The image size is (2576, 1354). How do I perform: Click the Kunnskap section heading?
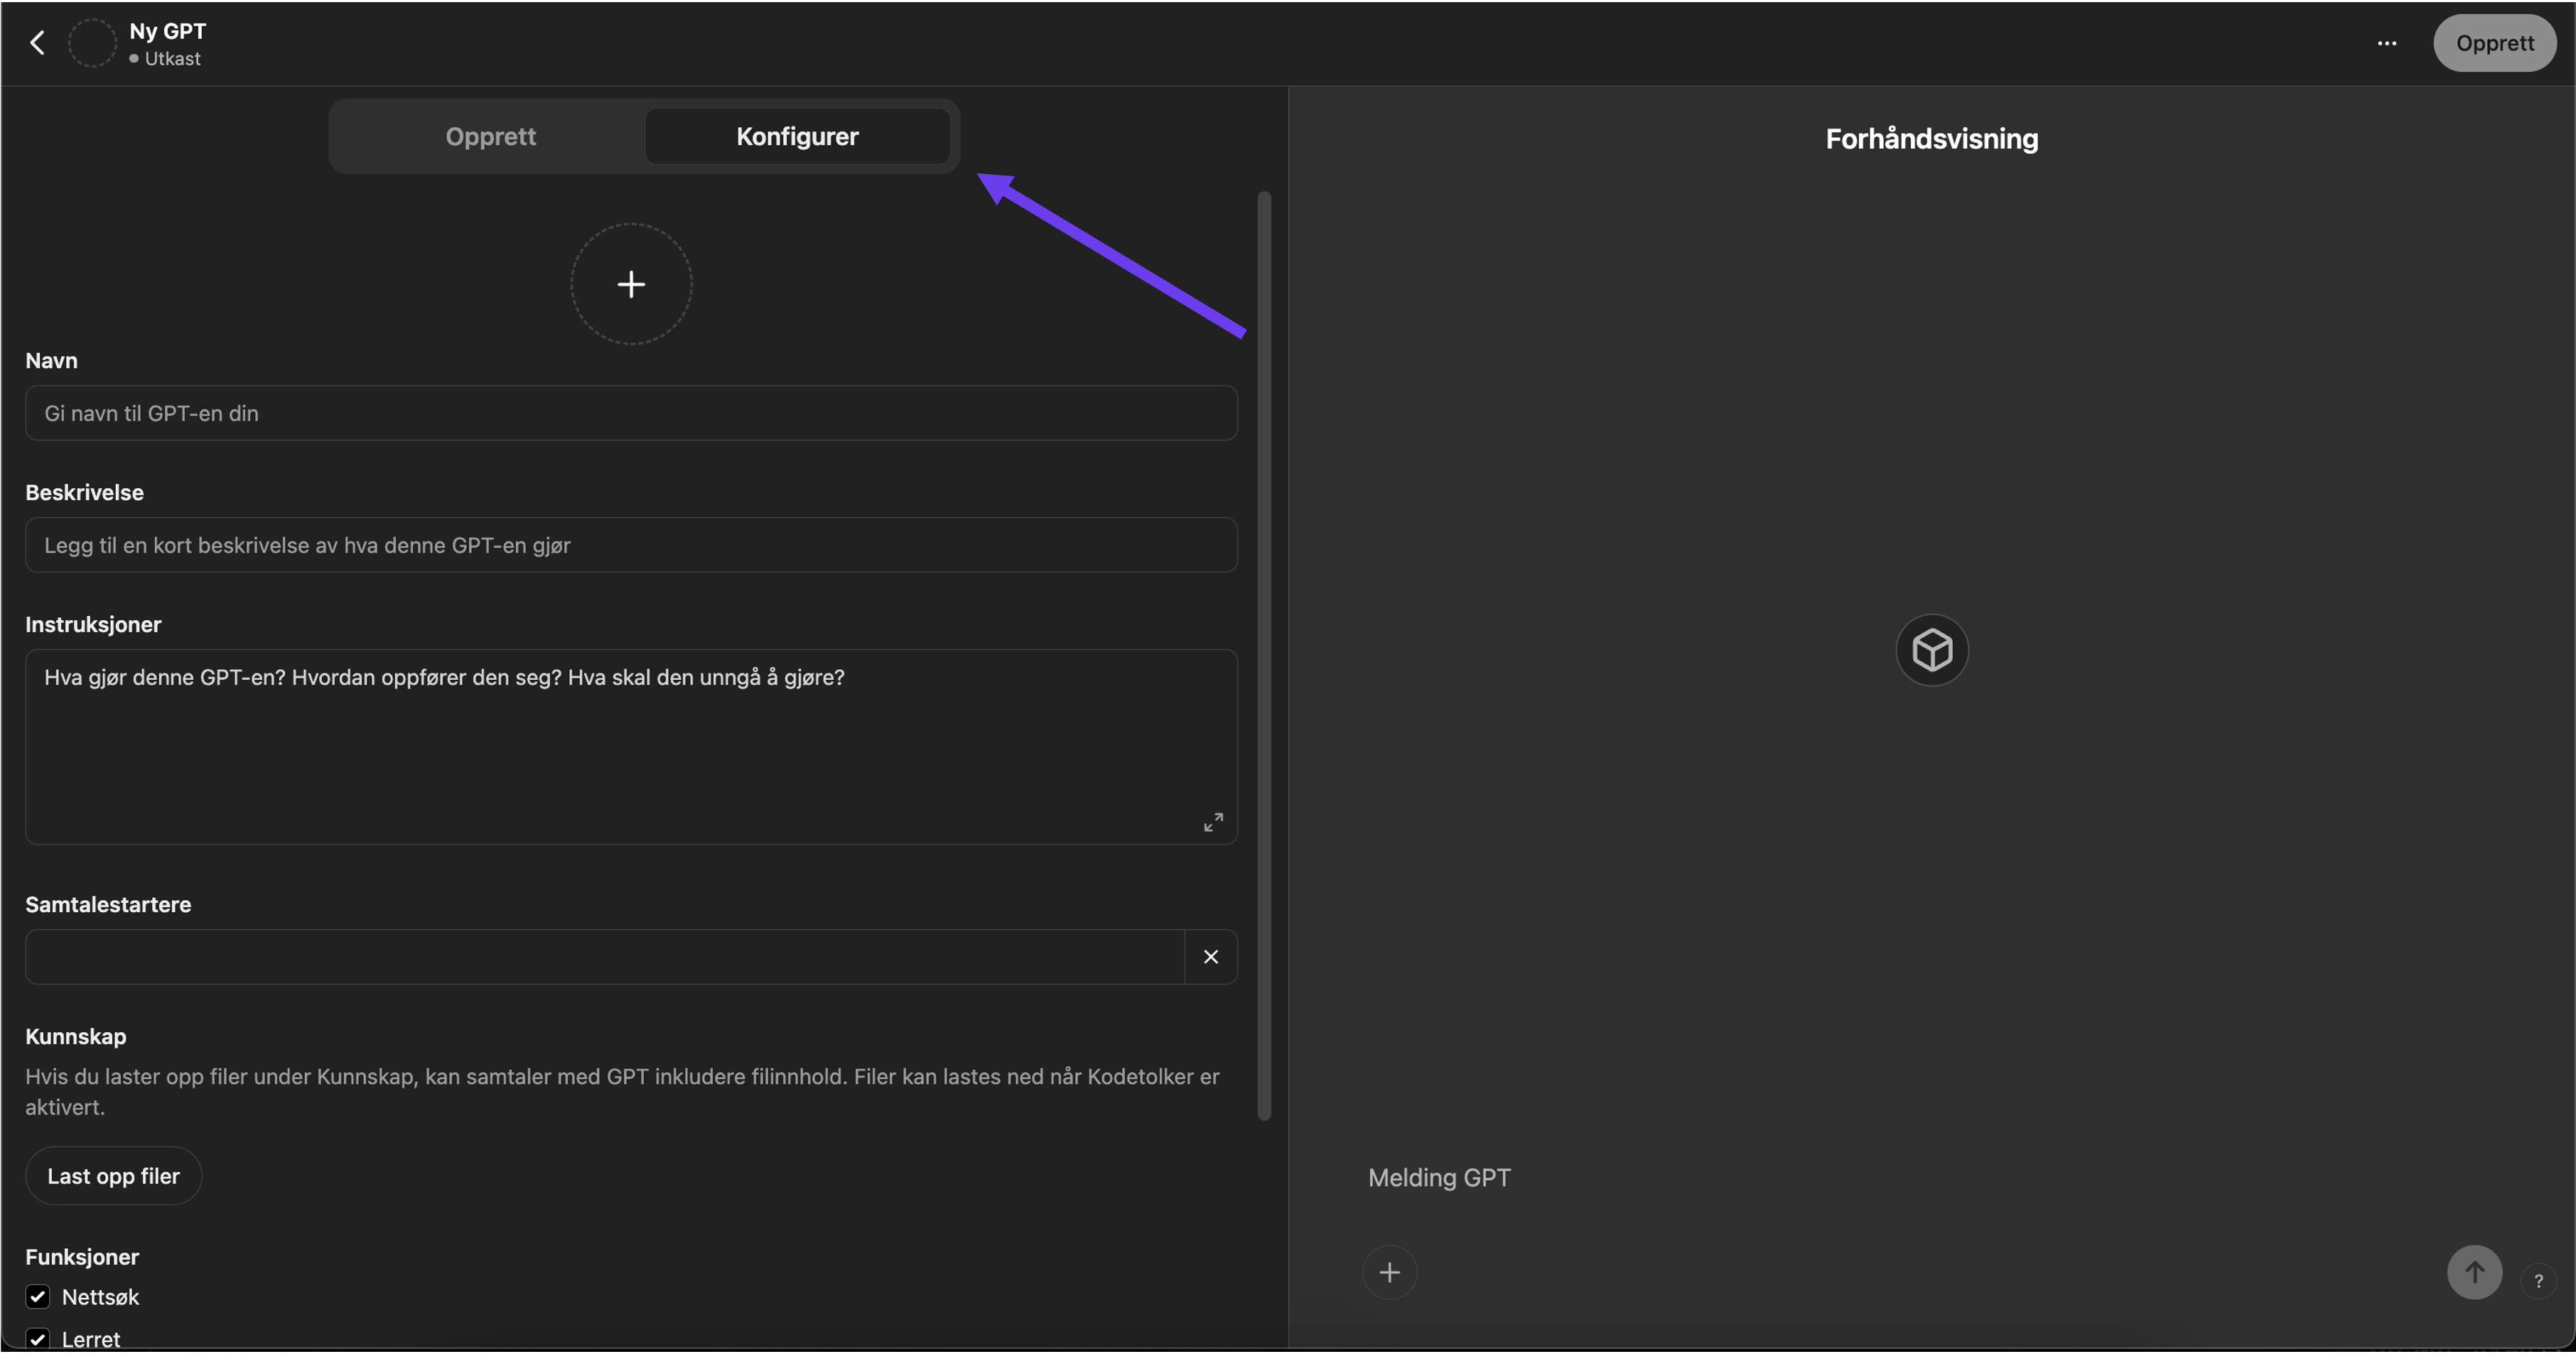(x=76, y=1036)
